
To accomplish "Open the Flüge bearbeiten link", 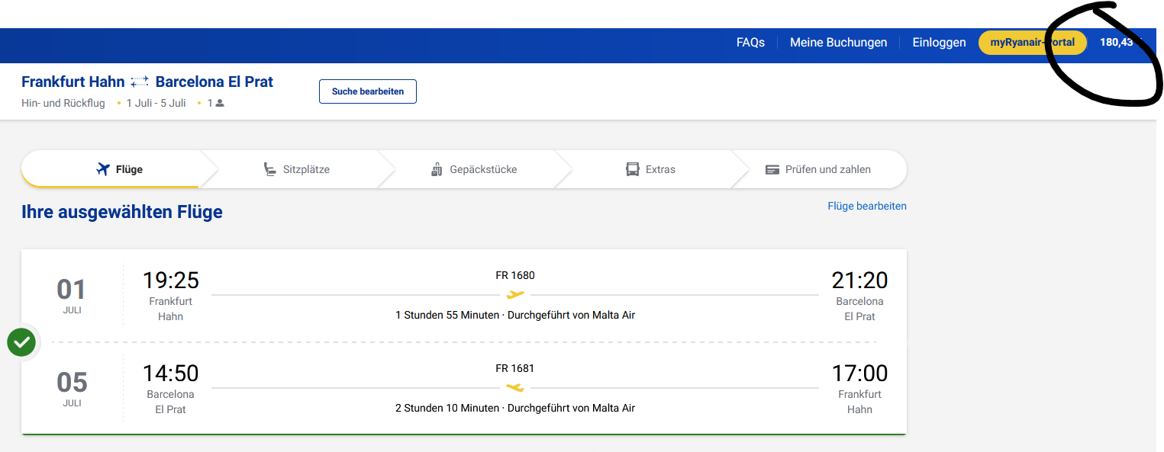I will click(x=866, y=206).
